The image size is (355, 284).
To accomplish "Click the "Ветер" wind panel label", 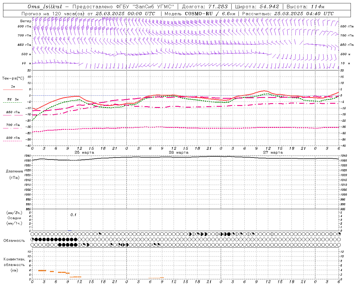I will [26, 21].
